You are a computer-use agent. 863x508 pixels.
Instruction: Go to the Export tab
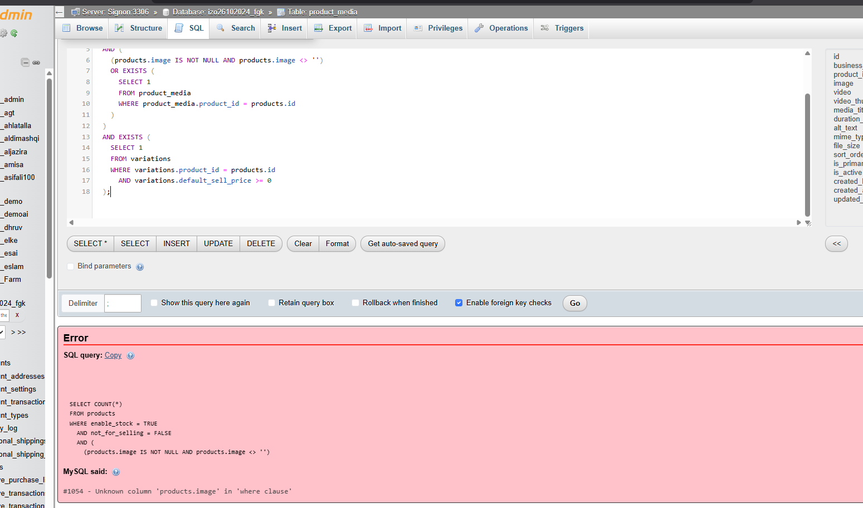[333, 28]
